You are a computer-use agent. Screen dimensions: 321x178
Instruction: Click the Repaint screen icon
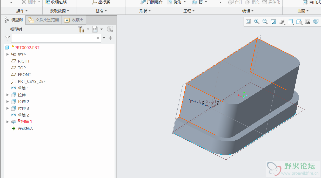(x=273, y=22)
